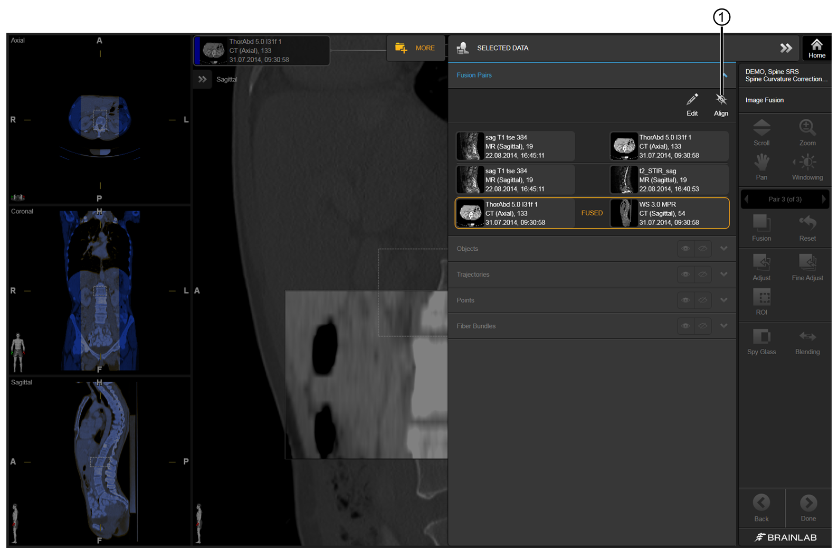Show all Points eye icon
Screen dimensions: 838x548
pyautogui.click(x=685, y=300)
